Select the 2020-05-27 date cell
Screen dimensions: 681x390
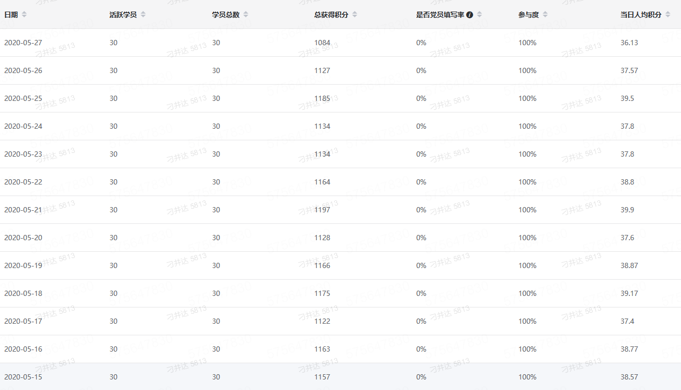pos(23,43)
